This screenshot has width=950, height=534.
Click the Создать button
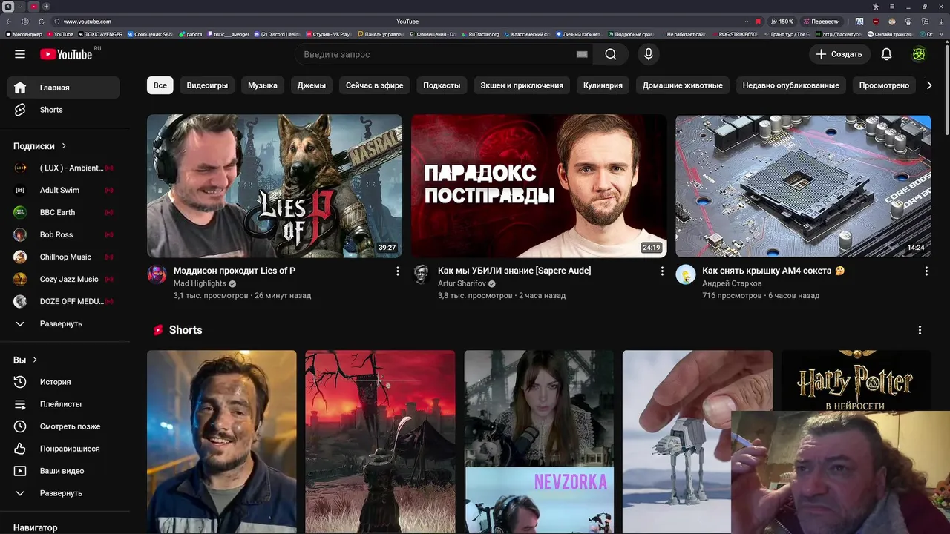[839, 54]
